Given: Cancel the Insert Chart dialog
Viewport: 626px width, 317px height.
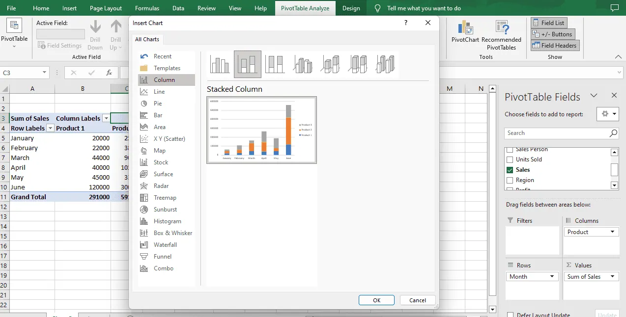Looking at the screenshot, I should point(418,300).
